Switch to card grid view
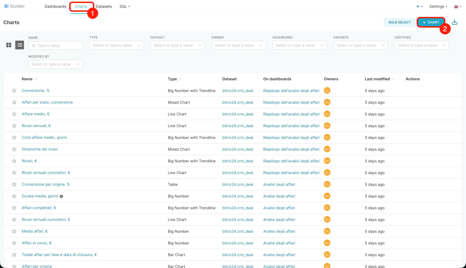The width and height of the screenshot is (466, 268). 9,45
